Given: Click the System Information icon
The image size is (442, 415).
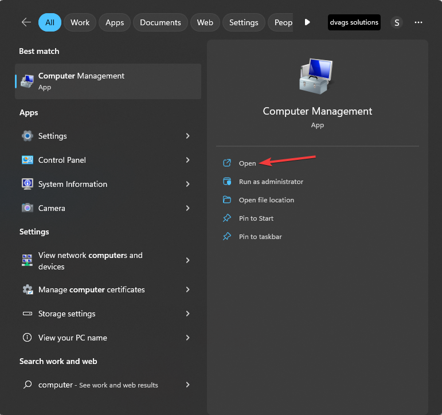Looking at the screenshot, I should click(x=28, y=184).
